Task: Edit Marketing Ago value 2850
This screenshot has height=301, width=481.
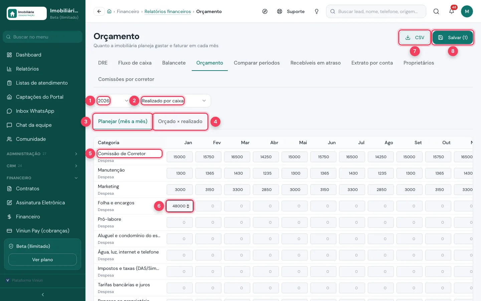Action: pos(381,190)
